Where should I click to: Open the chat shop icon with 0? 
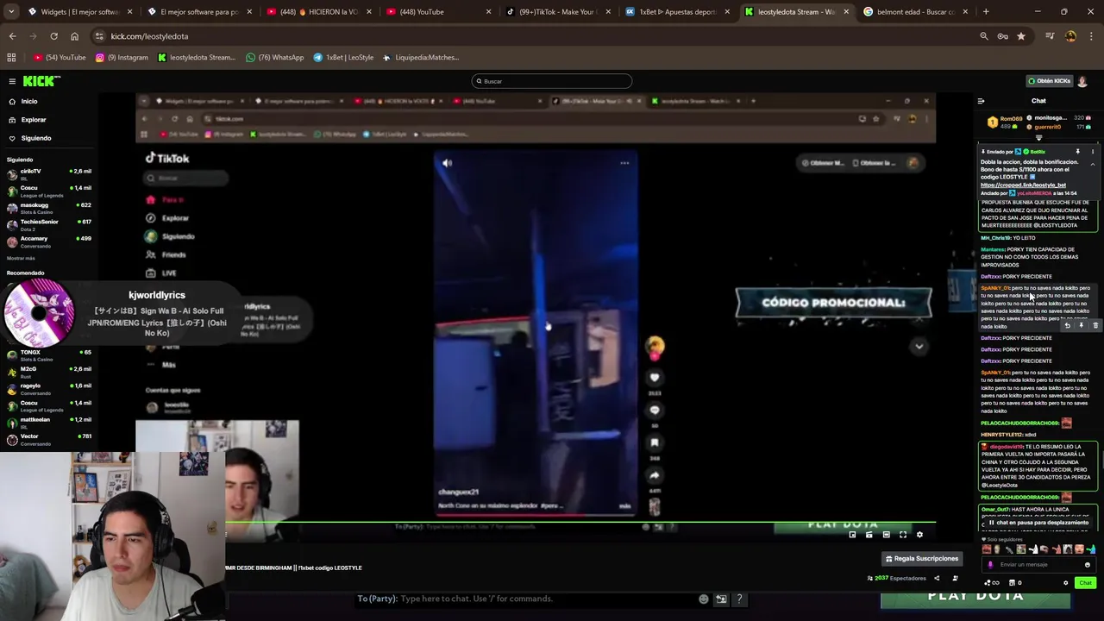1014,583
